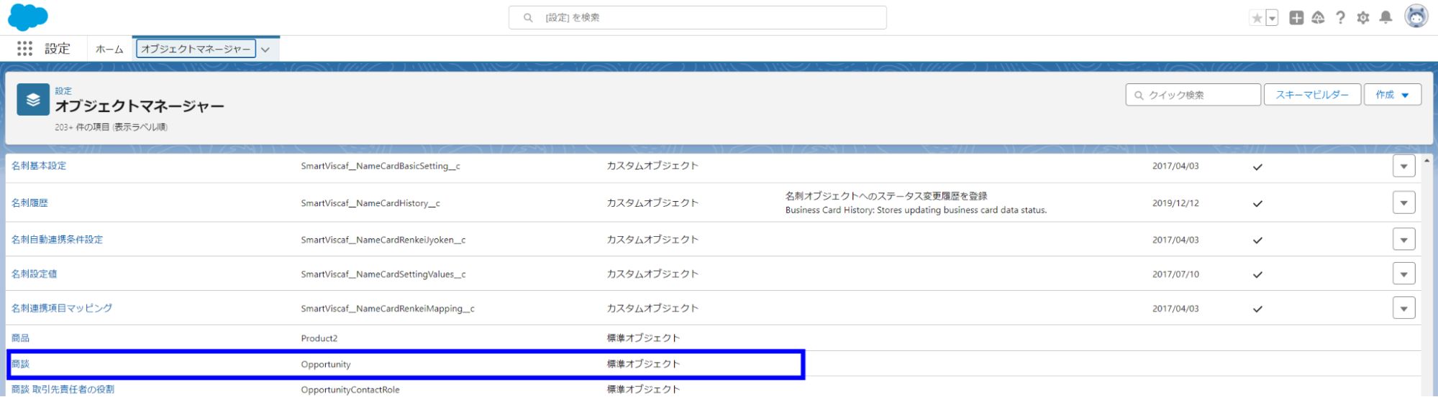Open the オブジェクトマネージャー tab chevron menu

pyautogui.click(x=265, y=50)
